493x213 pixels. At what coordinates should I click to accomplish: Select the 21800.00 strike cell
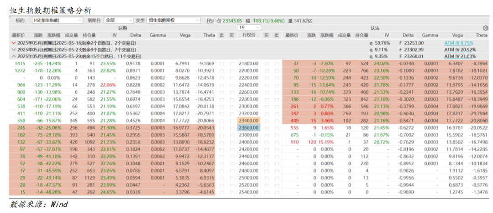coord(249,64)
